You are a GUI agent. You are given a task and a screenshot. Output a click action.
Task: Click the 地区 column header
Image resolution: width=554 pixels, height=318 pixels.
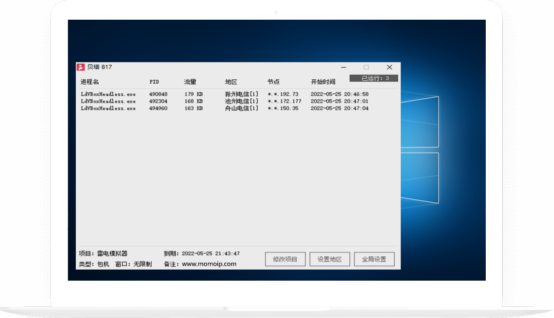tap(231, 82)
